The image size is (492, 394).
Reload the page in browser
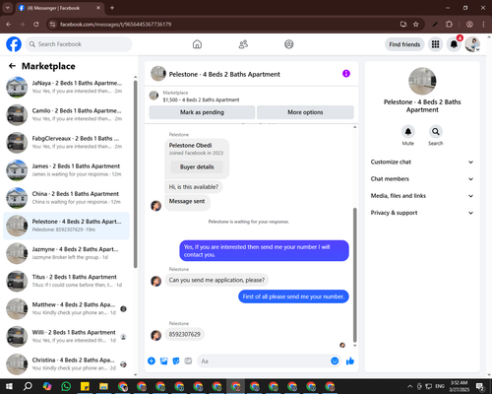click(36, 24)
